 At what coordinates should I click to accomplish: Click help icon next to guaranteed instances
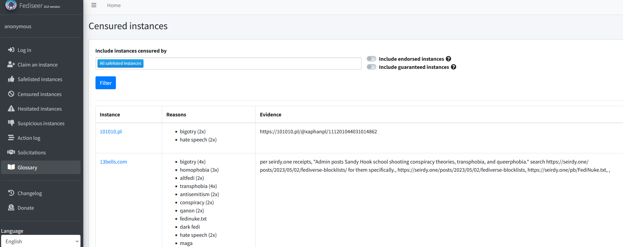pyautogui.click(x=453, y=67)
